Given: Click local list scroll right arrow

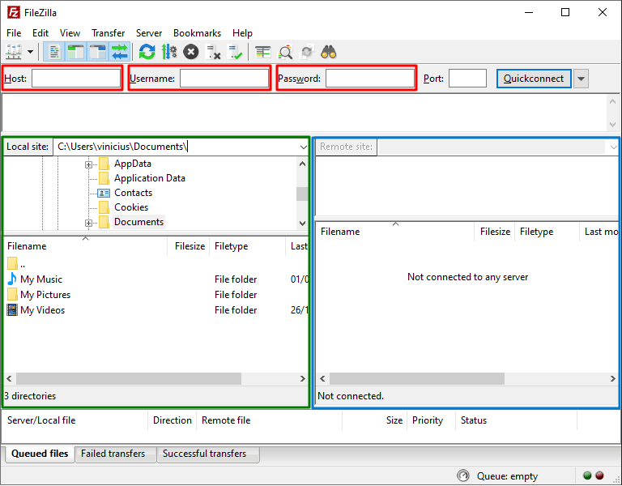Looking at the screenshot, I should pyautogui.click(x=303, y=379).
